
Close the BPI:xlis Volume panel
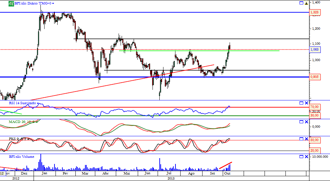click(306, 157)
